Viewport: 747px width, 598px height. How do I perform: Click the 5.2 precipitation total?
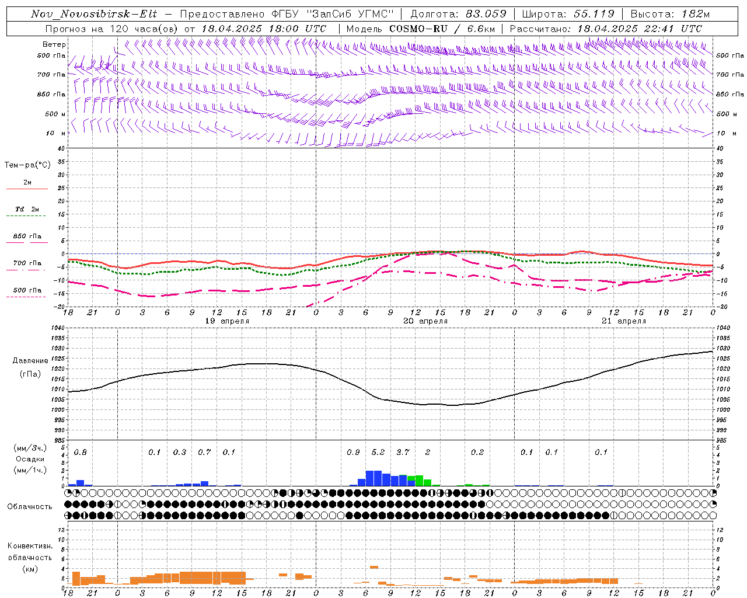[x=378, y=453]
